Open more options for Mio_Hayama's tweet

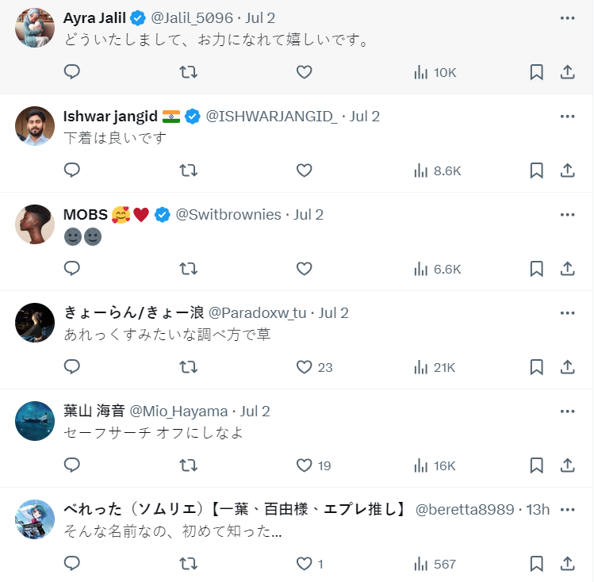567,411
